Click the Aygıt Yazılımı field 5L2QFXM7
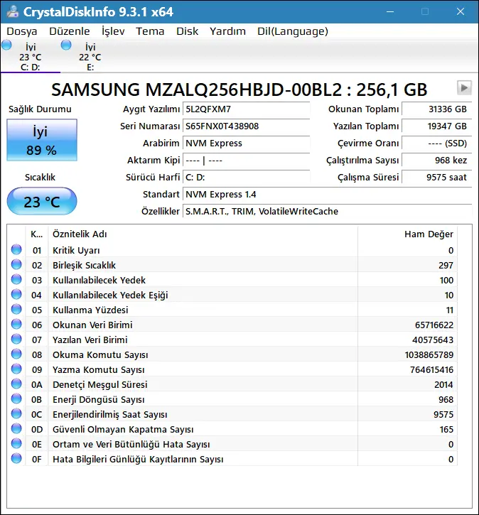Screen dimensions: 479x515 [246, 109]
